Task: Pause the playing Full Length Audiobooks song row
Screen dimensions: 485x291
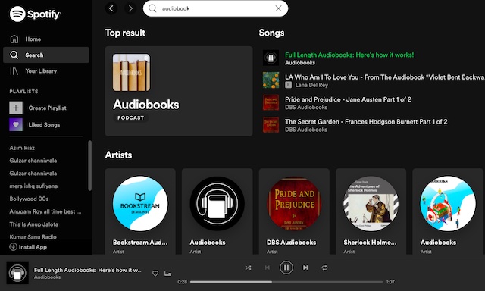Action: (x=271, y=58)
